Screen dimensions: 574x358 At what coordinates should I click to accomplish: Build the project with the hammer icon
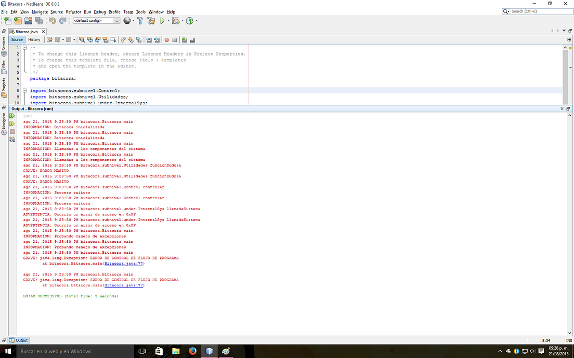140,21
